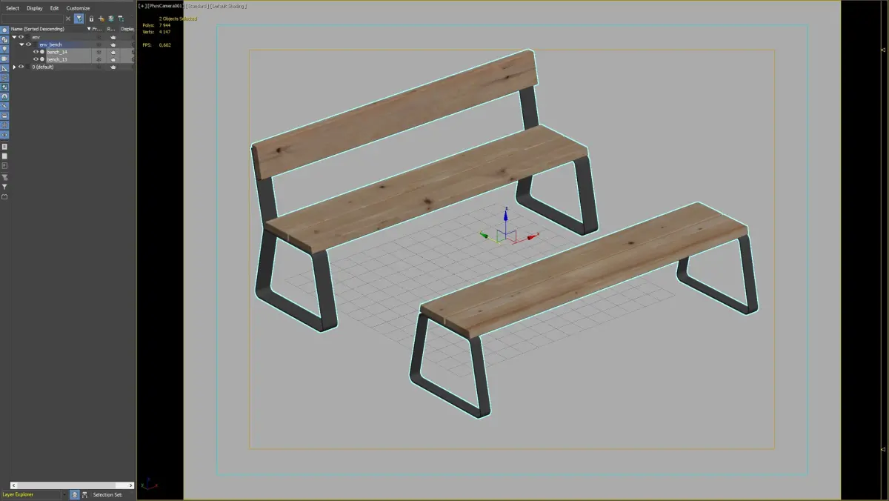Click horizontal scrollbar in Layer Explorer
The width and height of the screenshot is (889, 501).
pos(72,485)
